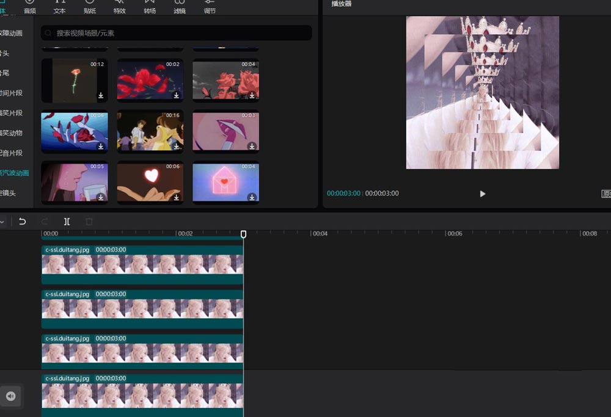
Task: Download the 00:12 single rose clip
Action: pos(101,95)
